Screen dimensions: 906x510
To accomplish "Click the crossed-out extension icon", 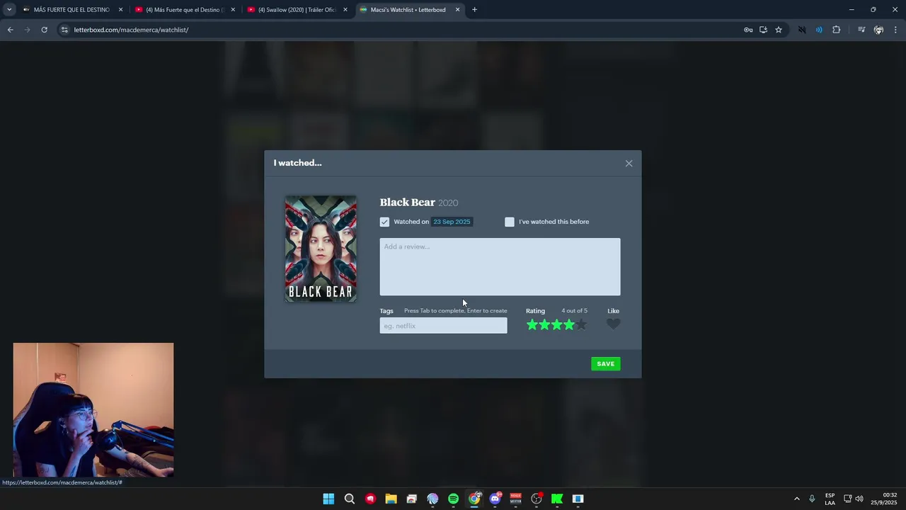I will [802, 30].
